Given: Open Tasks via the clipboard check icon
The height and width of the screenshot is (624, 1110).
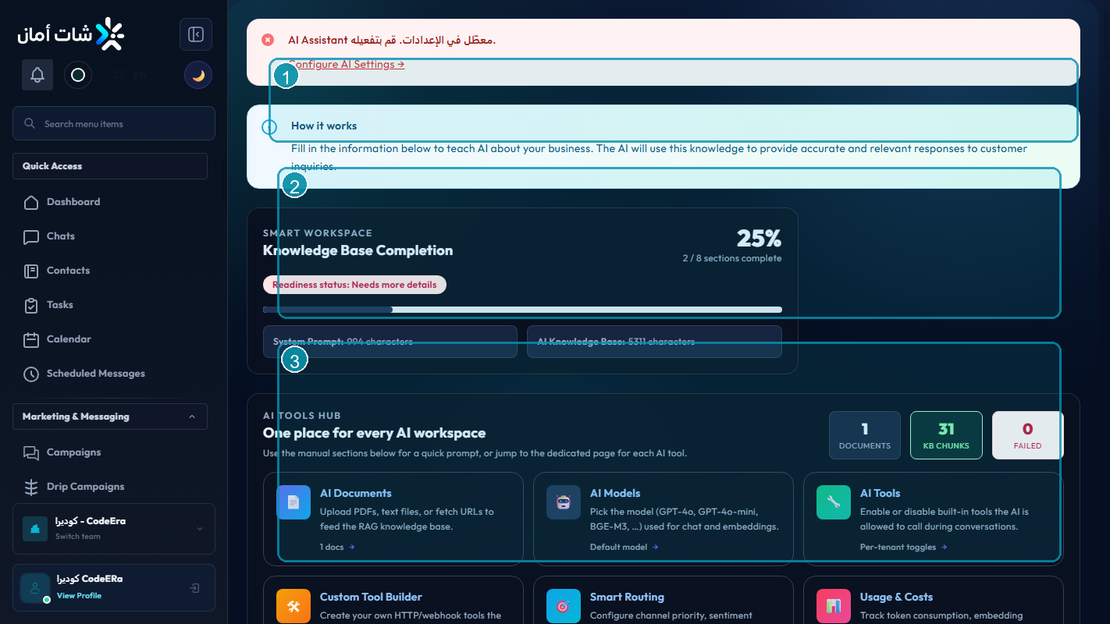Looking at the screenshot, I should coord(31,305).
